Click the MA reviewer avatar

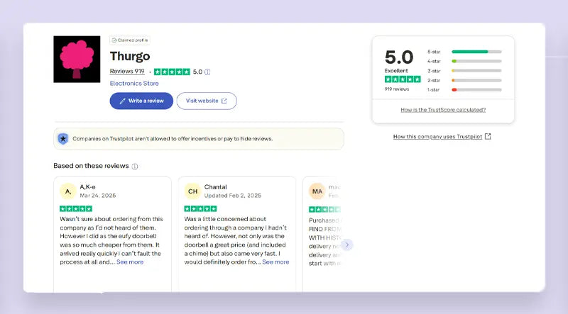click(x=317, y=191)
